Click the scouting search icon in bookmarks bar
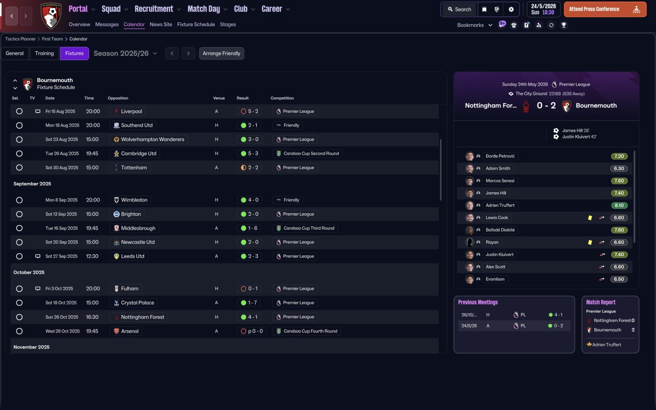Viewport: 656px width, 410px height. pyautogui.click(x=539, y=25)
